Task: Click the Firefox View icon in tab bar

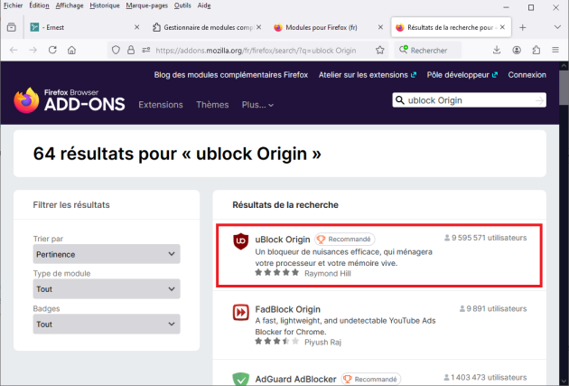Action: point(12,28)
